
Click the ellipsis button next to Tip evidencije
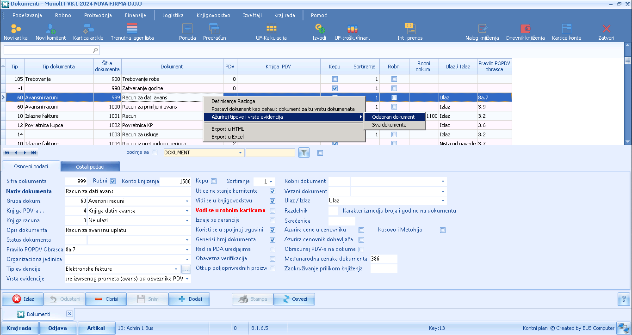[x=186, y=269]
